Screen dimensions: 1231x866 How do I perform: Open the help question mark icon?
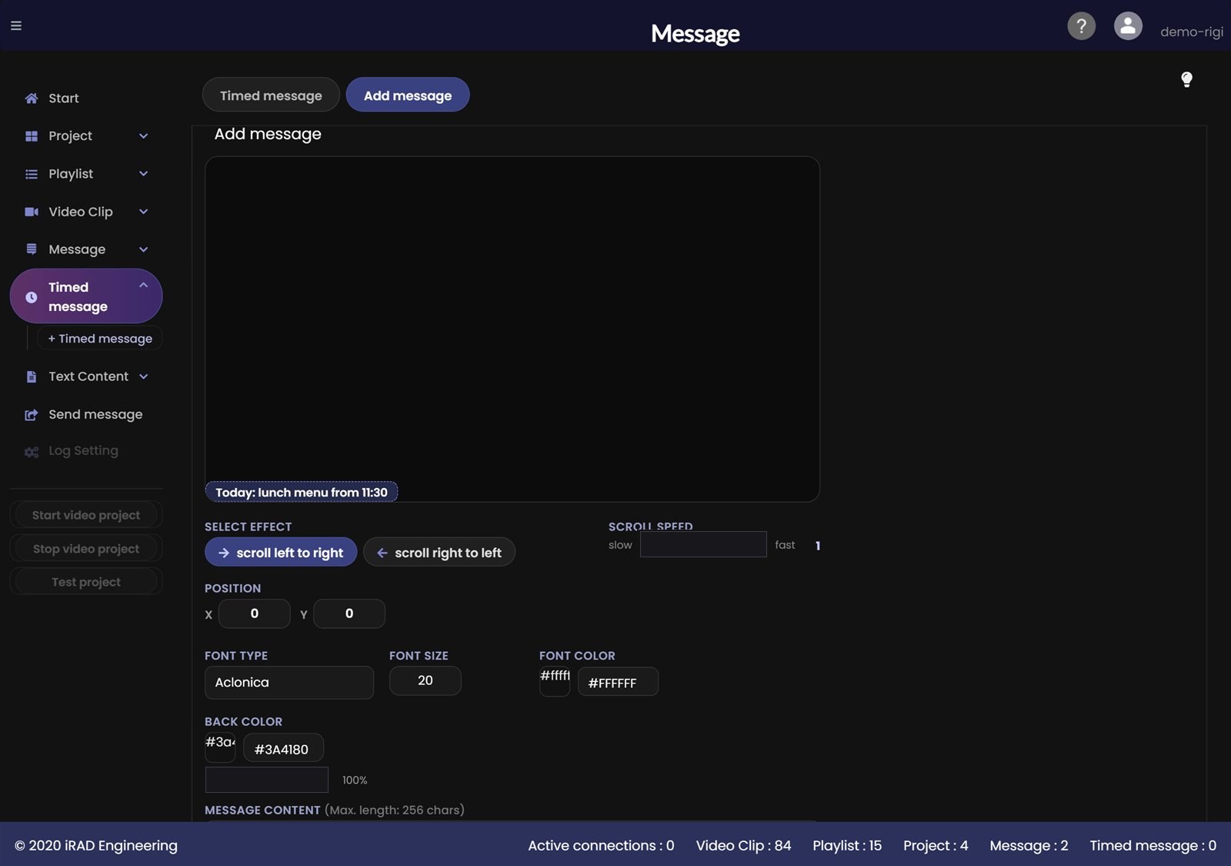coord(1081,26)
